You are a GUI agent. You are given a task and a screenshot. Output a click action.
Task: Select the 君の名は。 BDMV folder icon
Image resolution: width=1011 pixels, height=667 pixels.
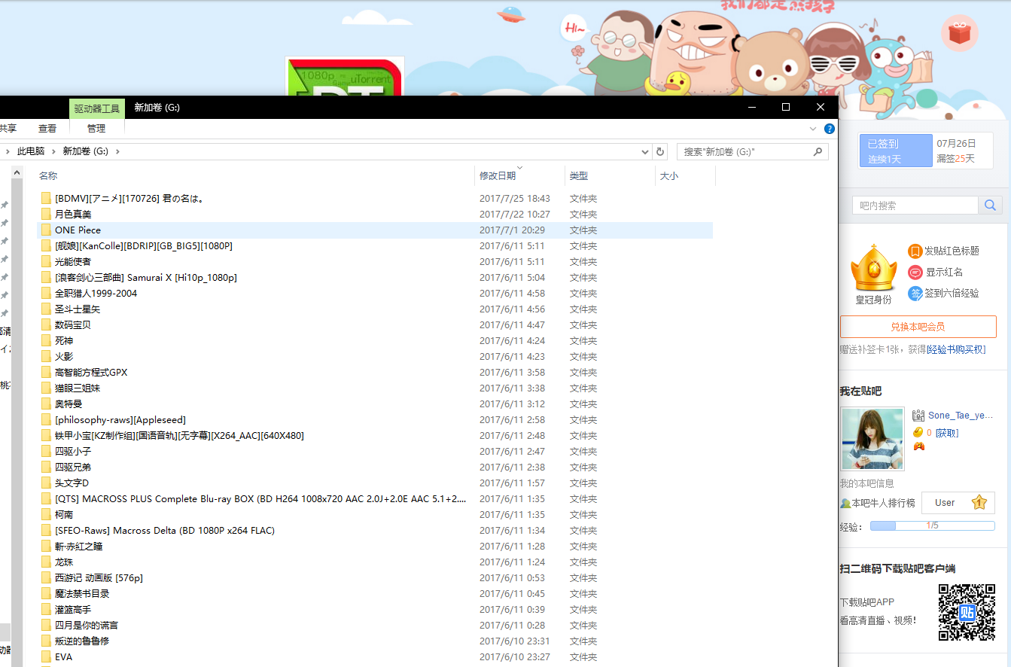pos(47,199)
